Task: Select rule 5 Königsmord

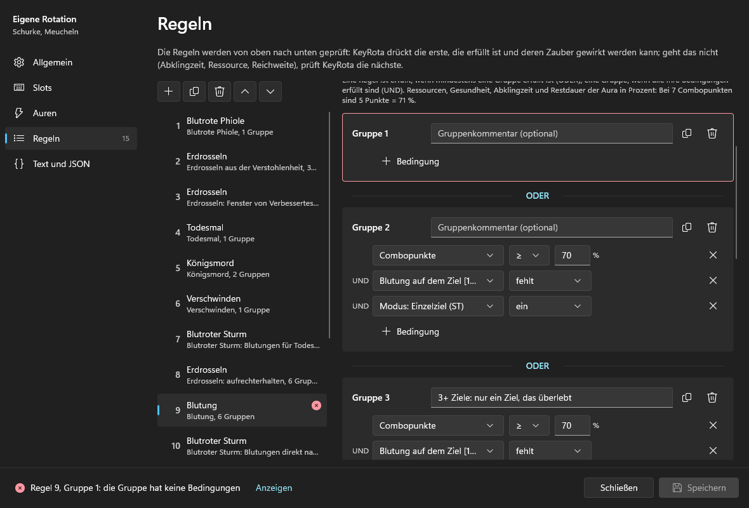Action: (x=242, y=268)
